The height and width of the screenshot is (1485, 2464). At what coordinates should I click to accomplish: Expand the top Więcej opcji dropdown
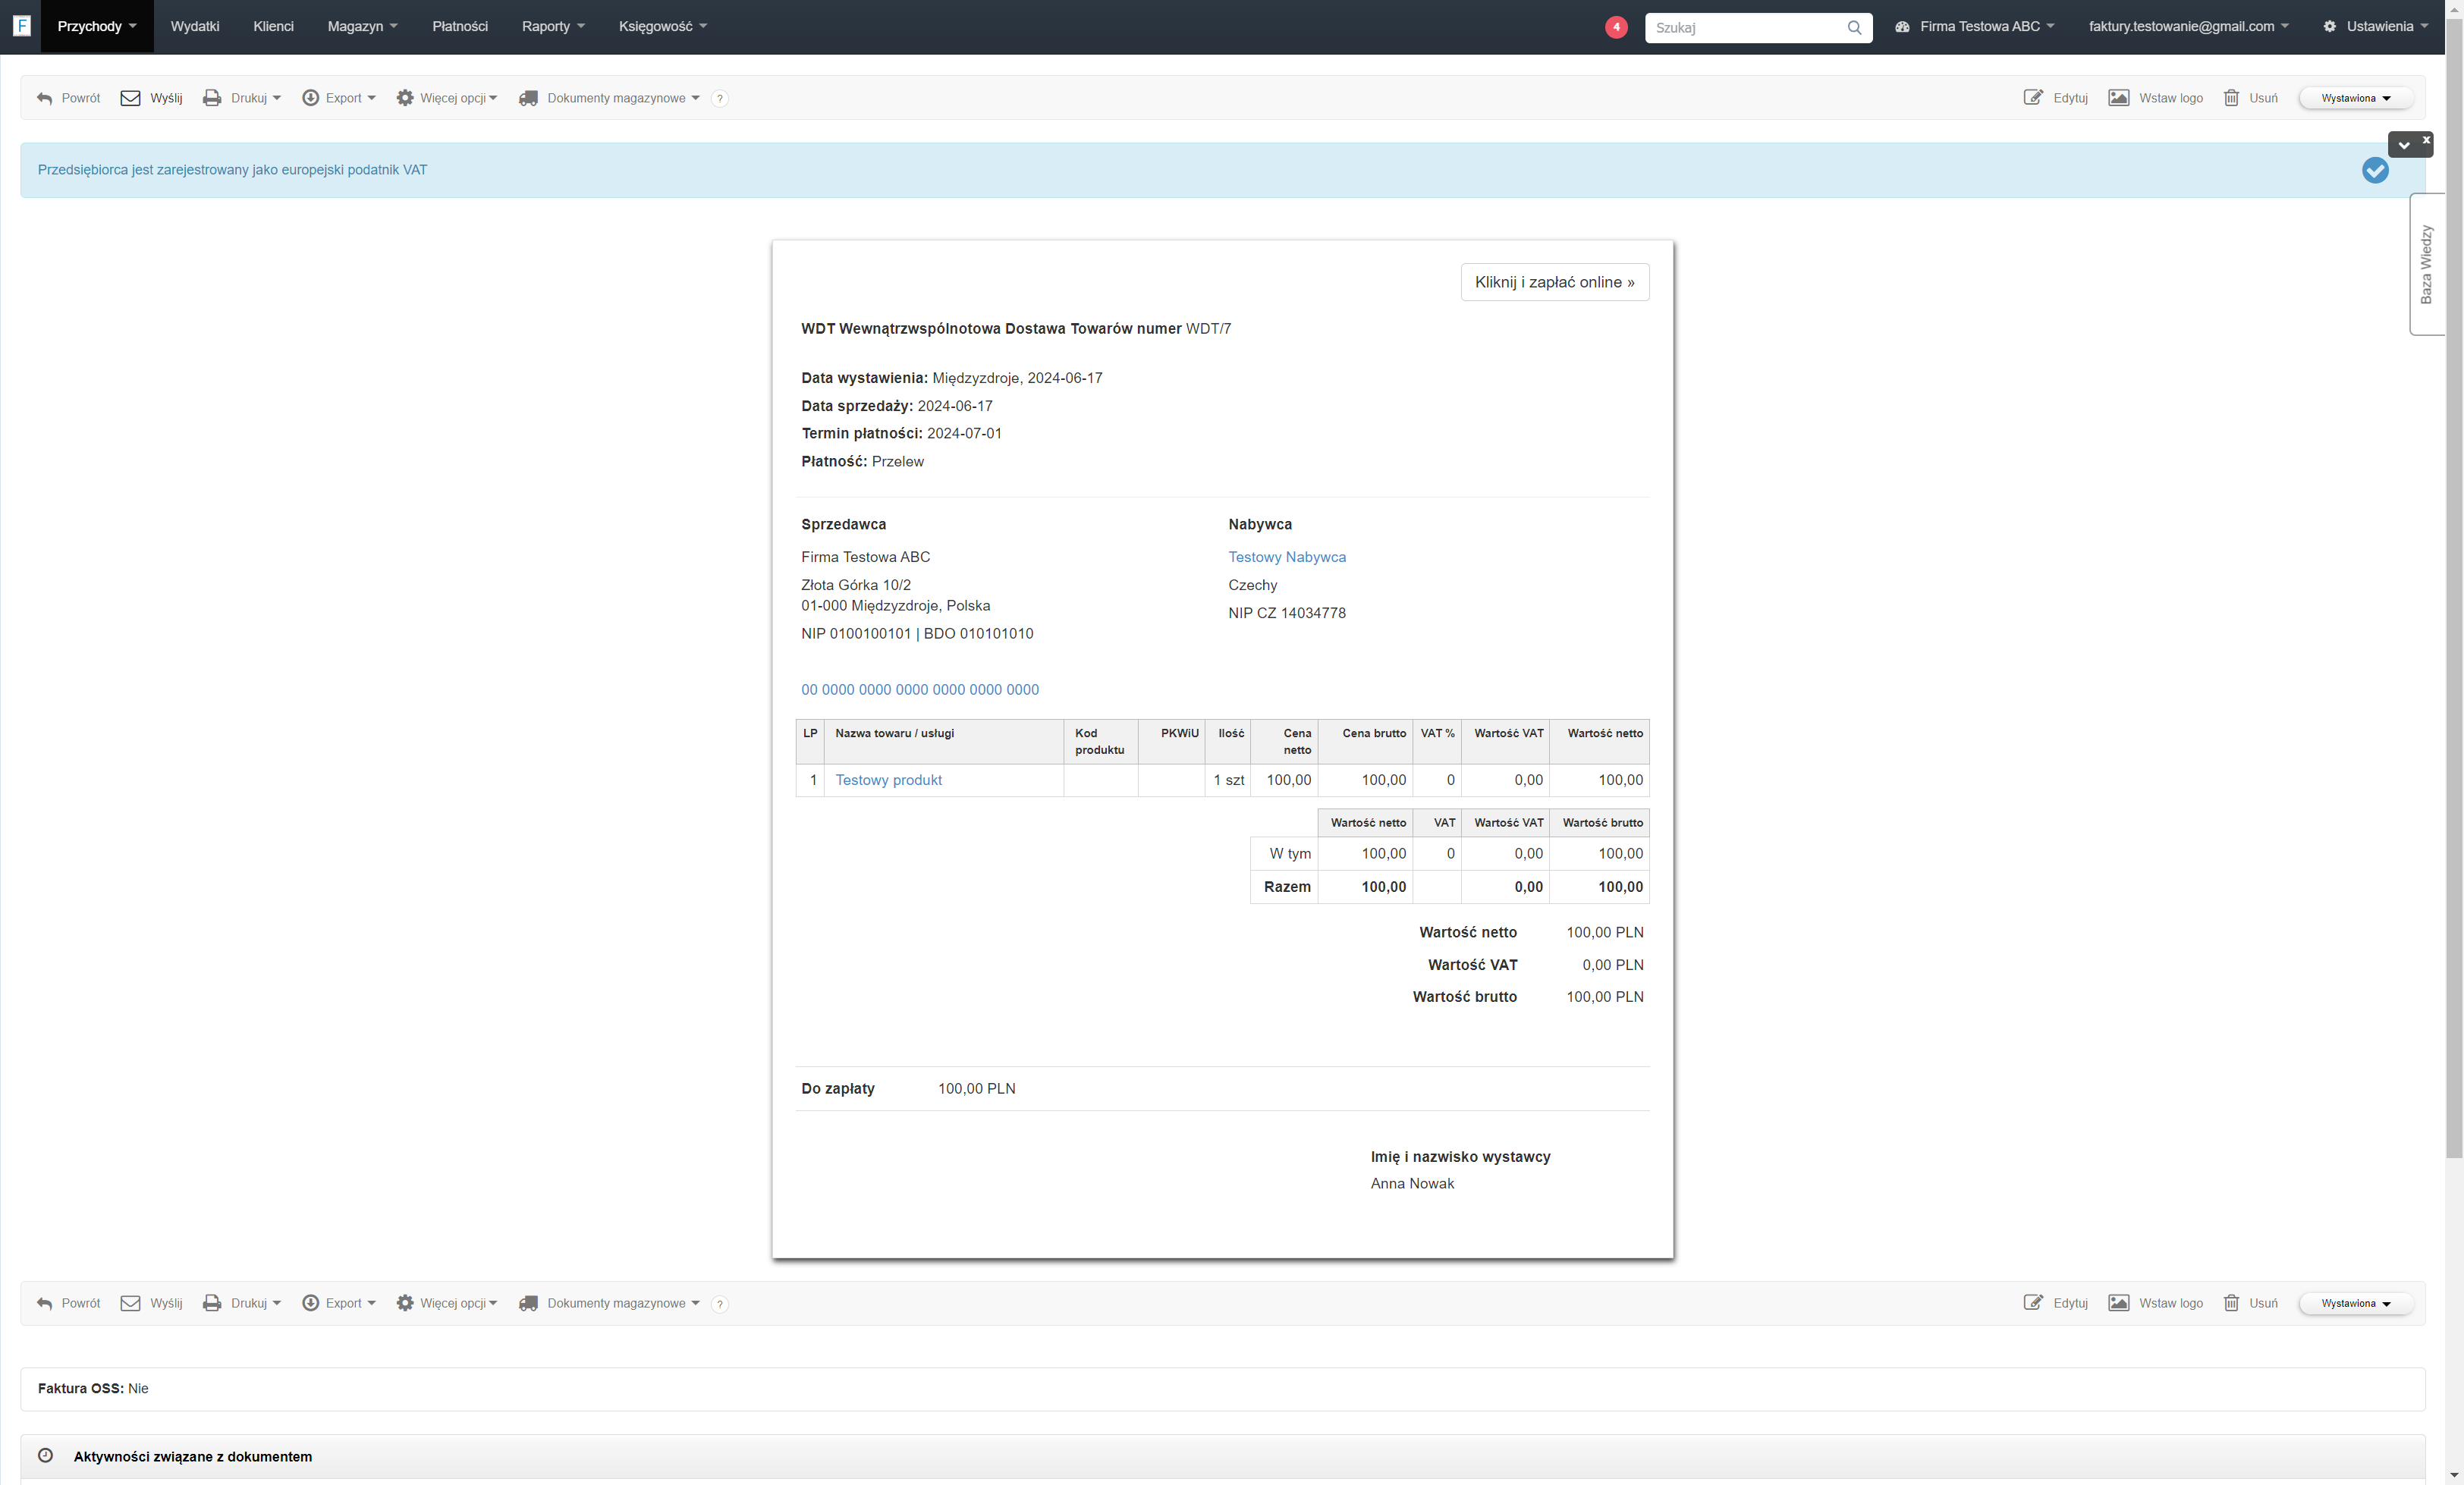[x=447, y=98]
